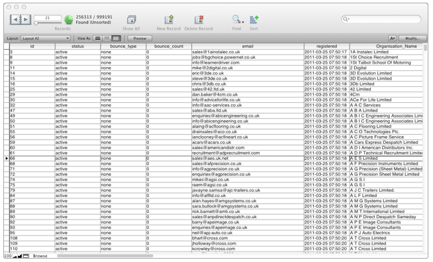Click email info@aac-services.co.uk
Viewport: 433px width, 262px height.
(x=248, y=105)
